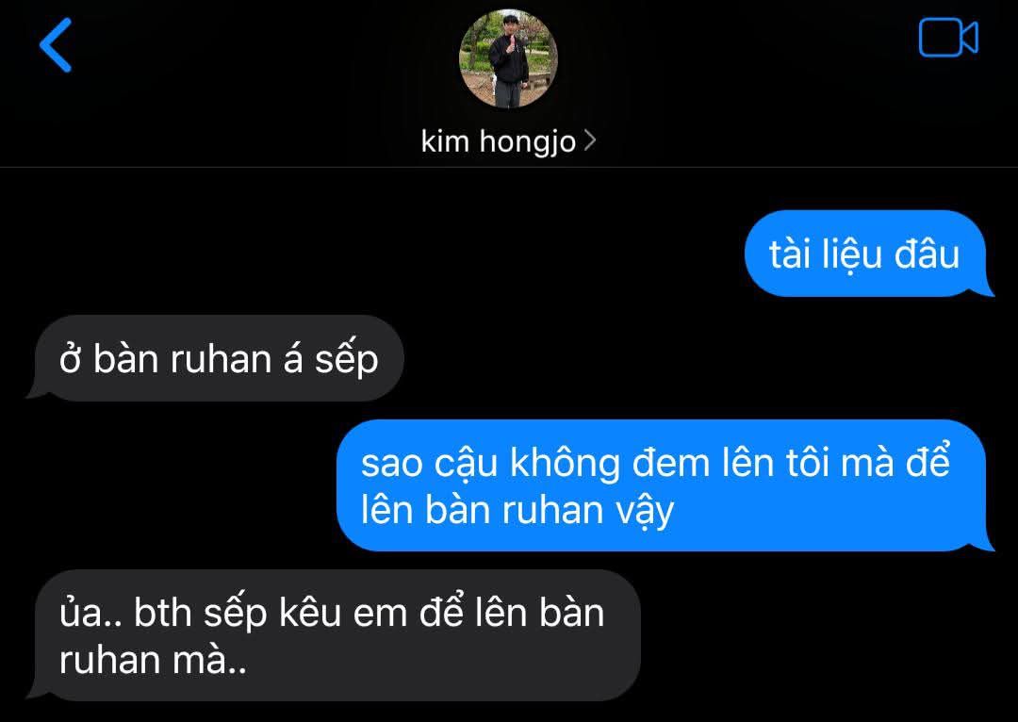Tap the contact name kim hongjo
The image size is (1018, 722).
(498, 141)
